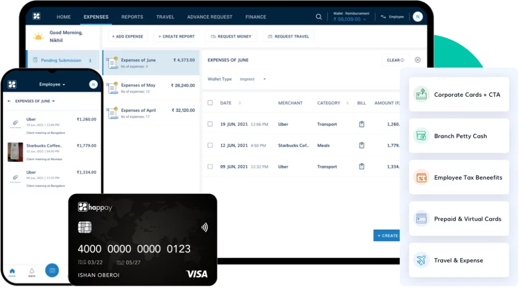Select the EXPENSES tab

click(x=96, y=17)
